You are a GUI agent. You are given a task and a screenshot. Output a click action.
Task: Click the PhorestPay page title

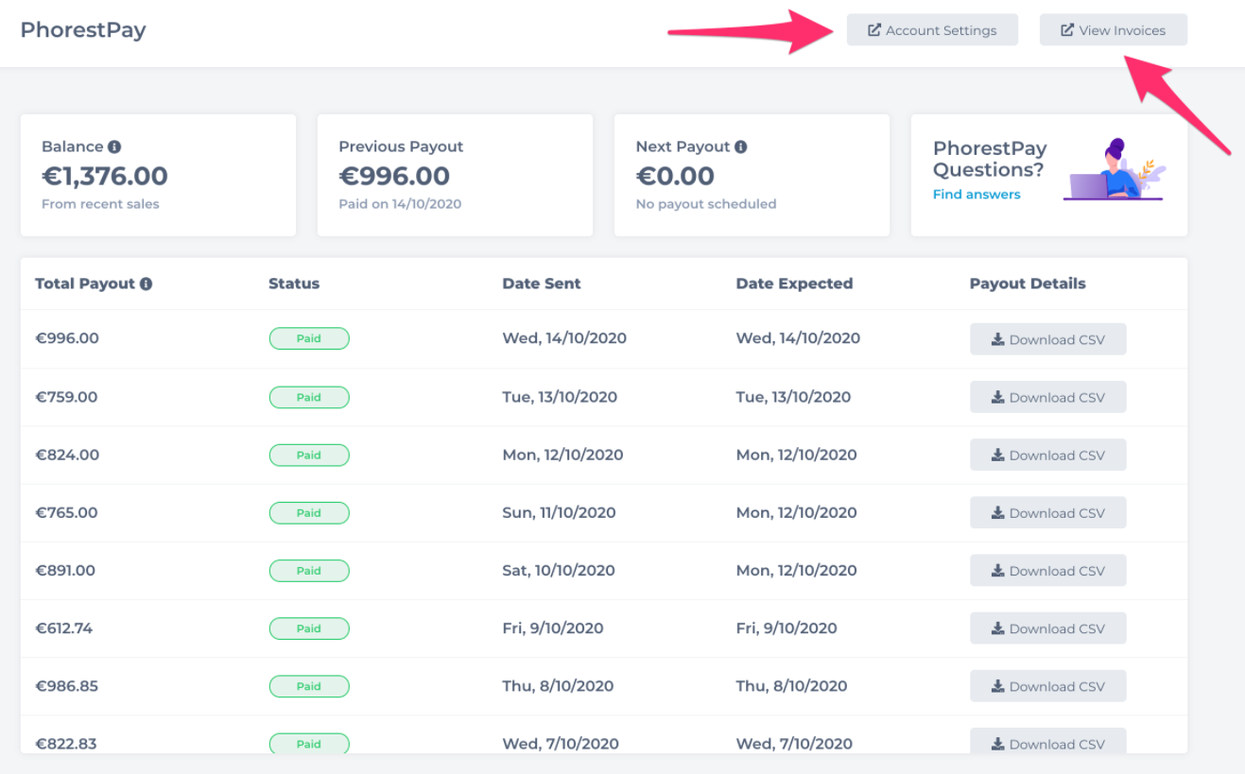click(83, 30)
